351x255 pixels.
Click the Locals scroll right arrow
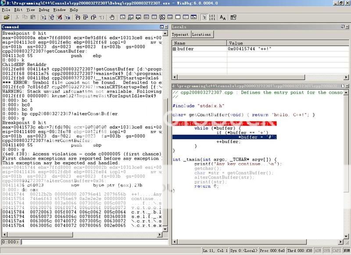click(x=346, y=77)
